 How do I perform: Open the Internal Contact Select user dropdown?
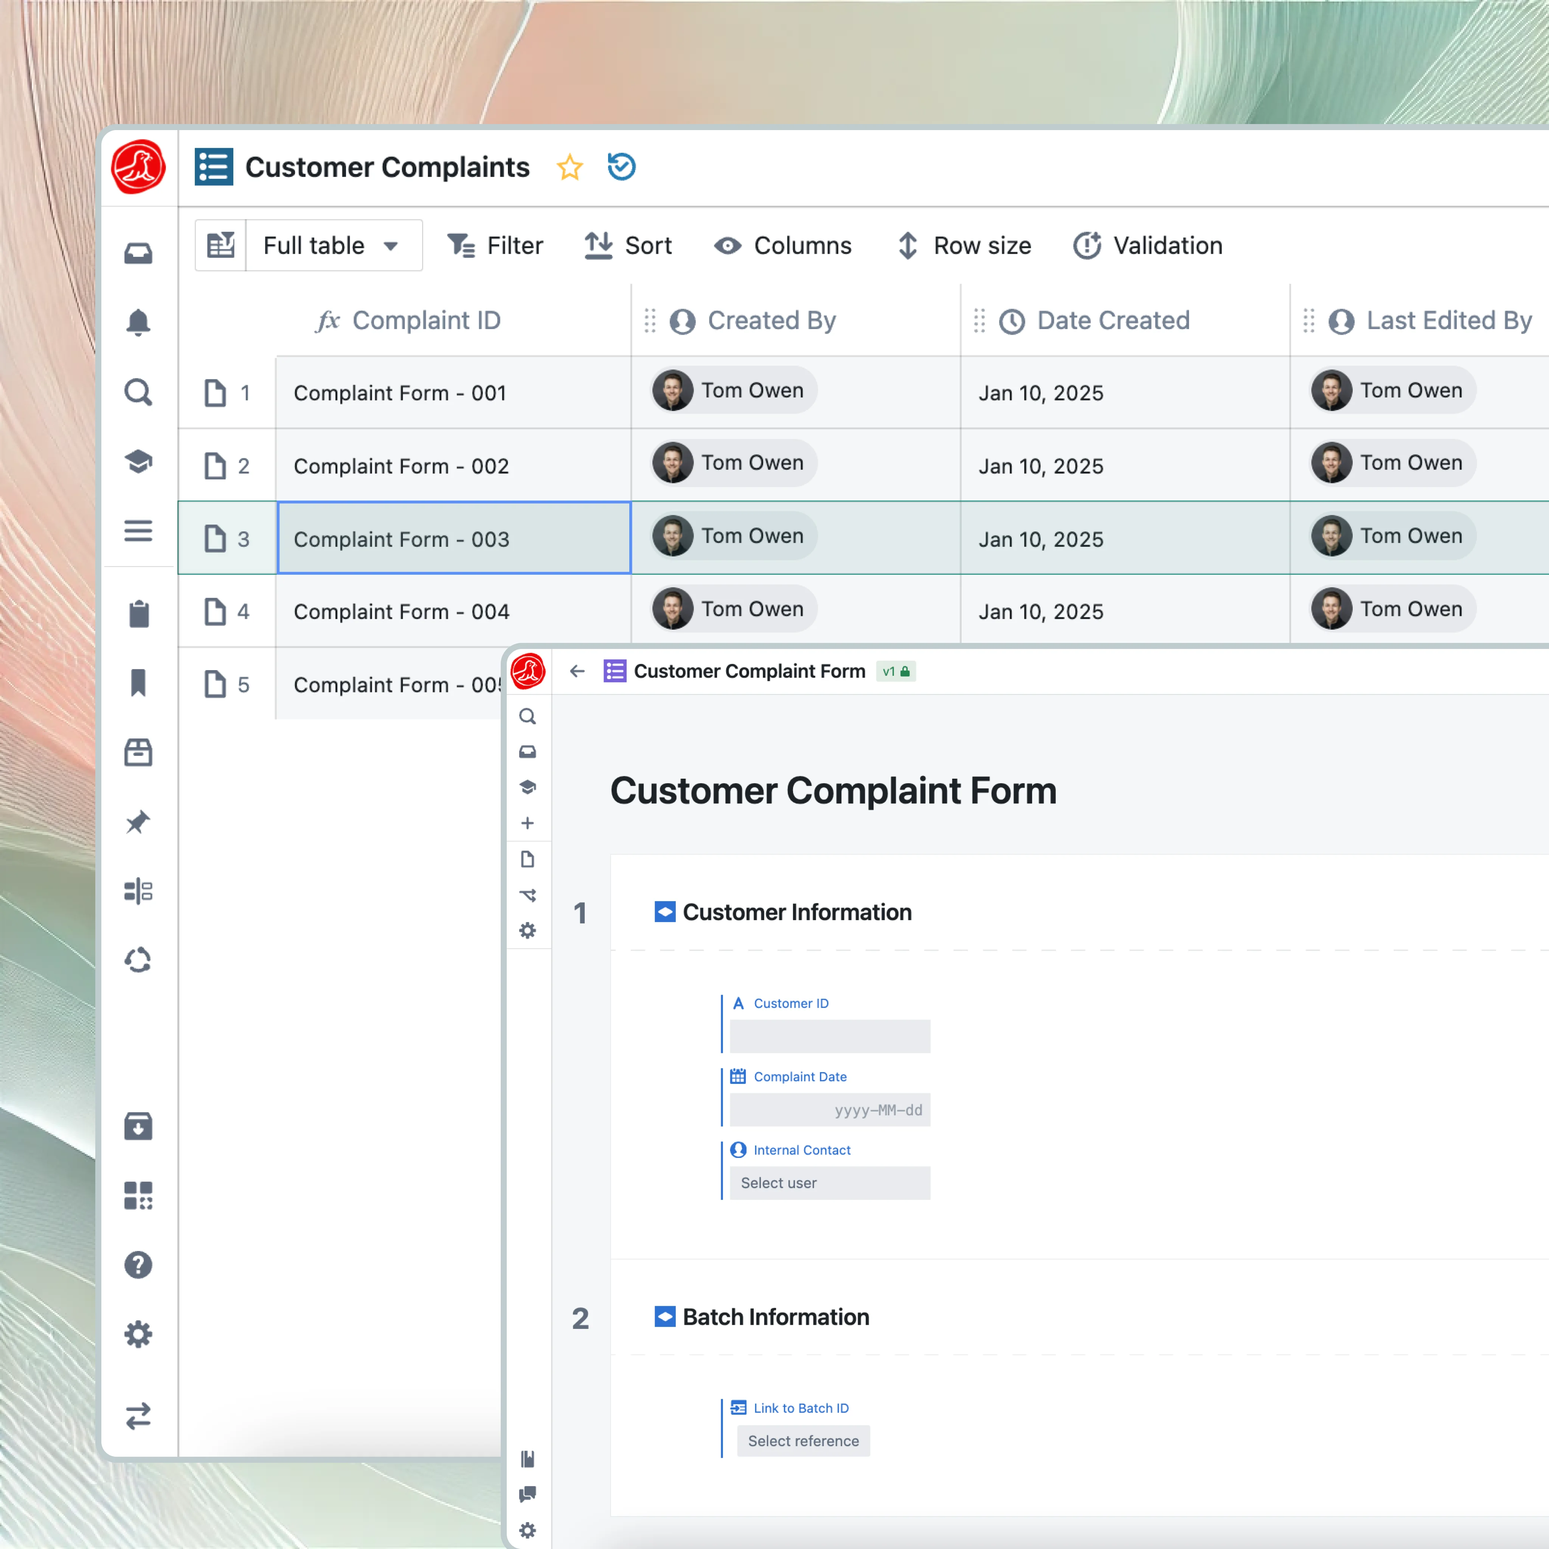(x=830, y=1183)
